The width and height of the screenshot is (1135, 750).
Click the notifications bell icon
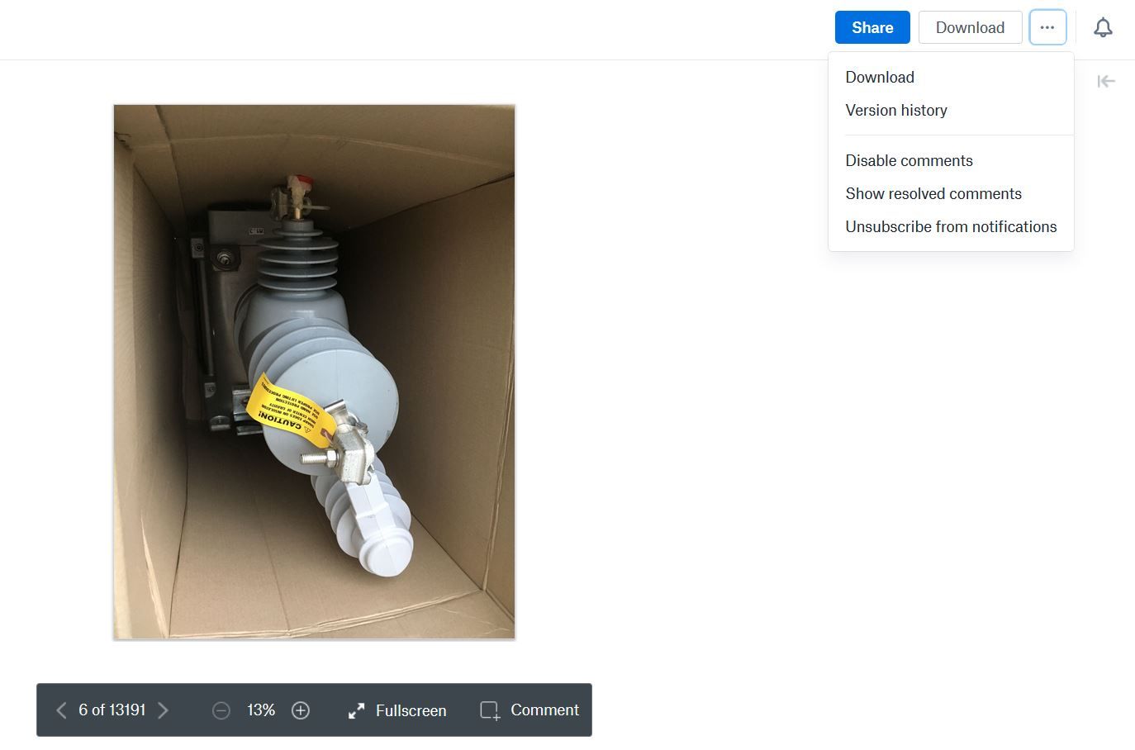point(1103,27)
